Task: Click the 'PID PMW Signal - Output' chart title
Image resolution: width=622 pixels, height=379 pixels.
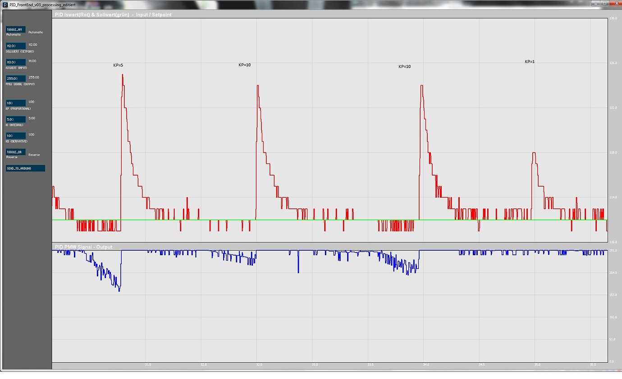Action: (83, 247)
